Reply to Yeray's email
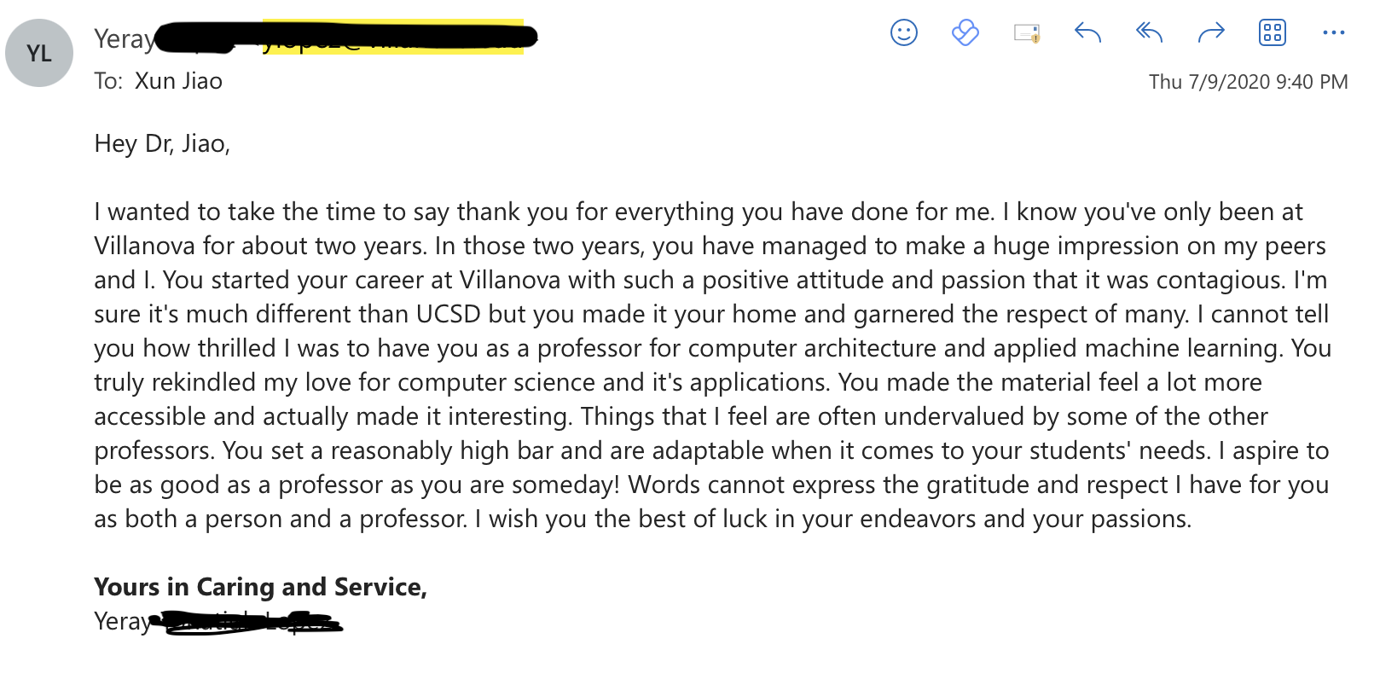1380x679 pixels. click(1087, 33)
